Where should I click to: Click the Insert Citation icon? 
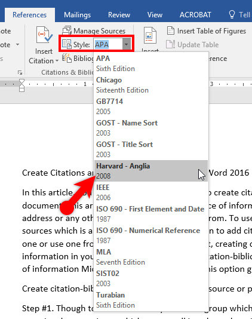(44, 35)
